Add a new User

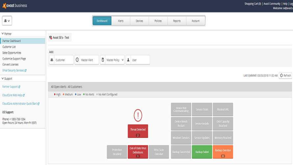tap(138, 60)
